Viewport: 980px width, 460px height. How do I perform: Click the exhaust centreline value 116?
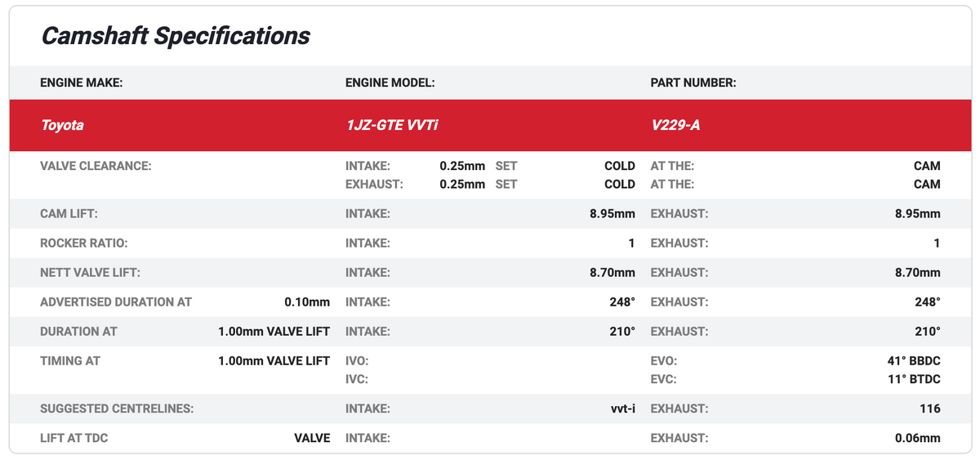pos(929,409)
